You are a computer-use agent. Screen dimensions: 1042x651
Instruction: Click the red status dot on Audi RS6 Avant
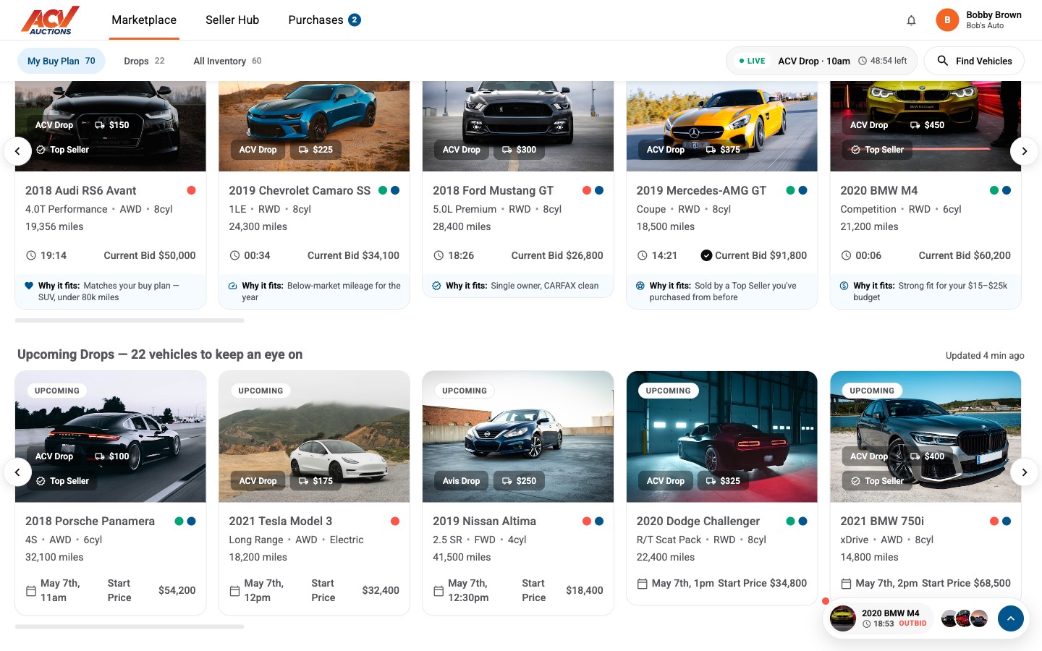tap(191, 190)
